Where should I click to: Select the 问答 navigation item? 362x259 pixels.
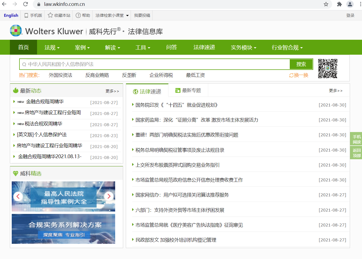[172, 47]
